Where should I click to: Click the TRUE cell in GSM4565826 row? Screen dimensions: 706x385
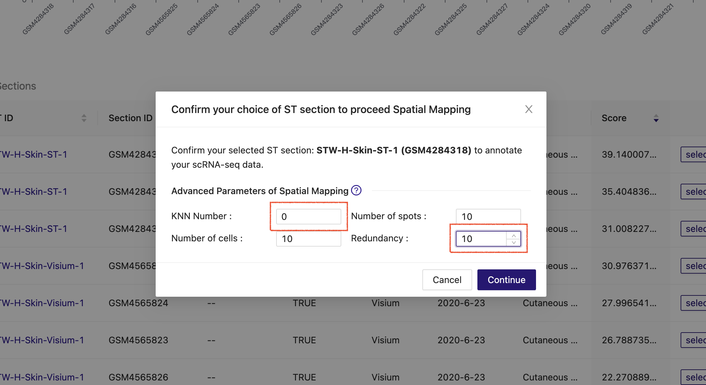click(x=304, y=377)
